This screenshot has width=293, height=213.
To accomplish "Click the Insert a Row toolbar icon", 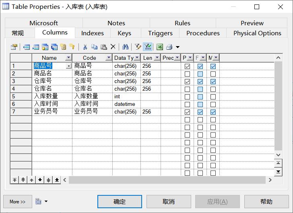I will click(27, 47).
